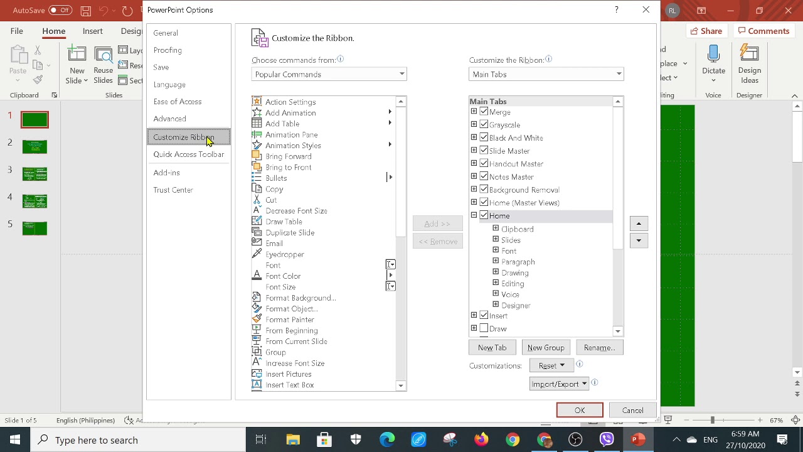Select the Bullets command icon

tap(257, 178)
